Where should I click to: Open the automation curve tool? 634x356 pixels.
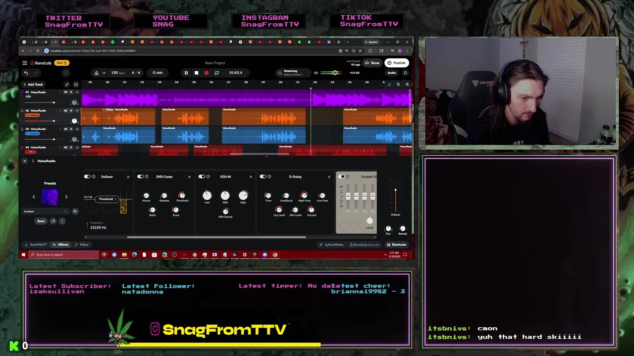tap(67, 85)
